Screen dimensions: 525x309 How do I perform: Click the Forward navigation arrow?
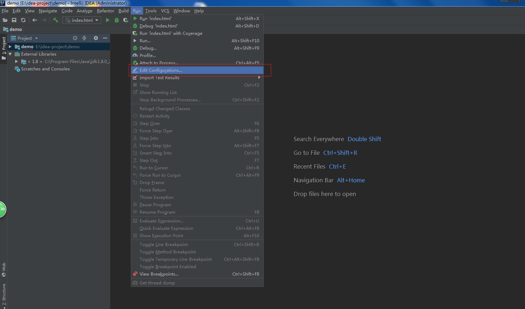(44, 20)
